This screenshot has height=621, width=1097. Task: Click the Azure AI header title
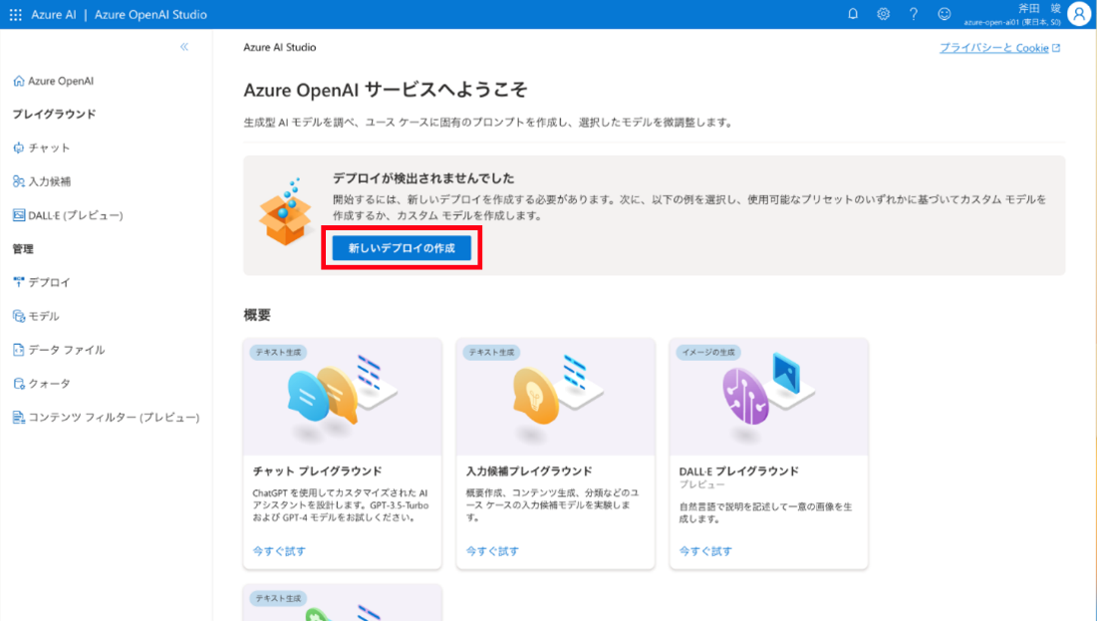click(53, 14)
